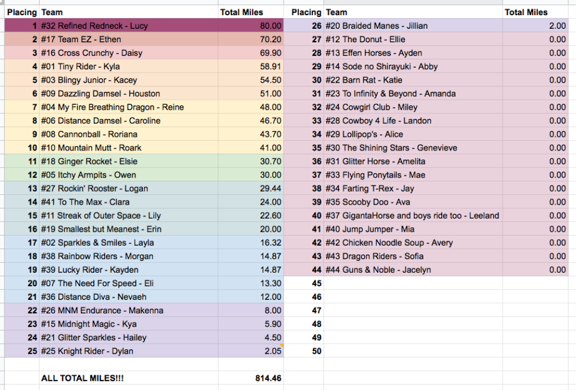Click '#30 The Shining Stars - Genevieve' cell

413,148
